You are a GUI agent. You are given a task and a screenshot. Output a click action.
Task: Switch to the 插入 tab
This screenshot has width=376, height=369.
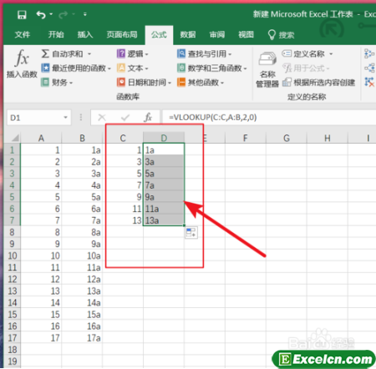[85, 35]
